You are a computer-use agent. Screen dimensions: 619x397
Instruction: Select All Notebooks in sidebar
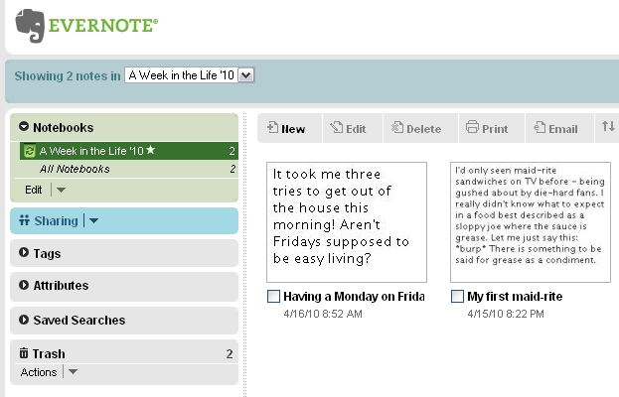point(75,169)
